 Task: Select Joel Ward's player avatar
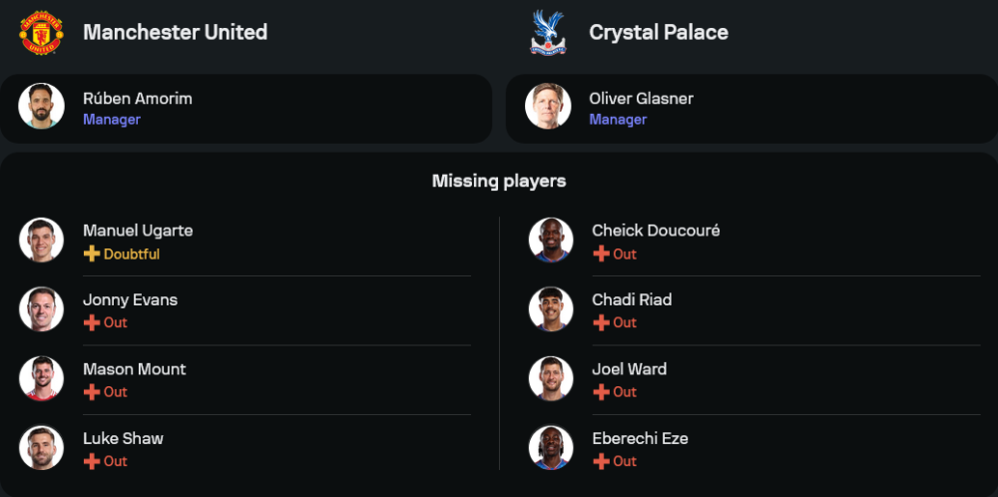point(551,379)
